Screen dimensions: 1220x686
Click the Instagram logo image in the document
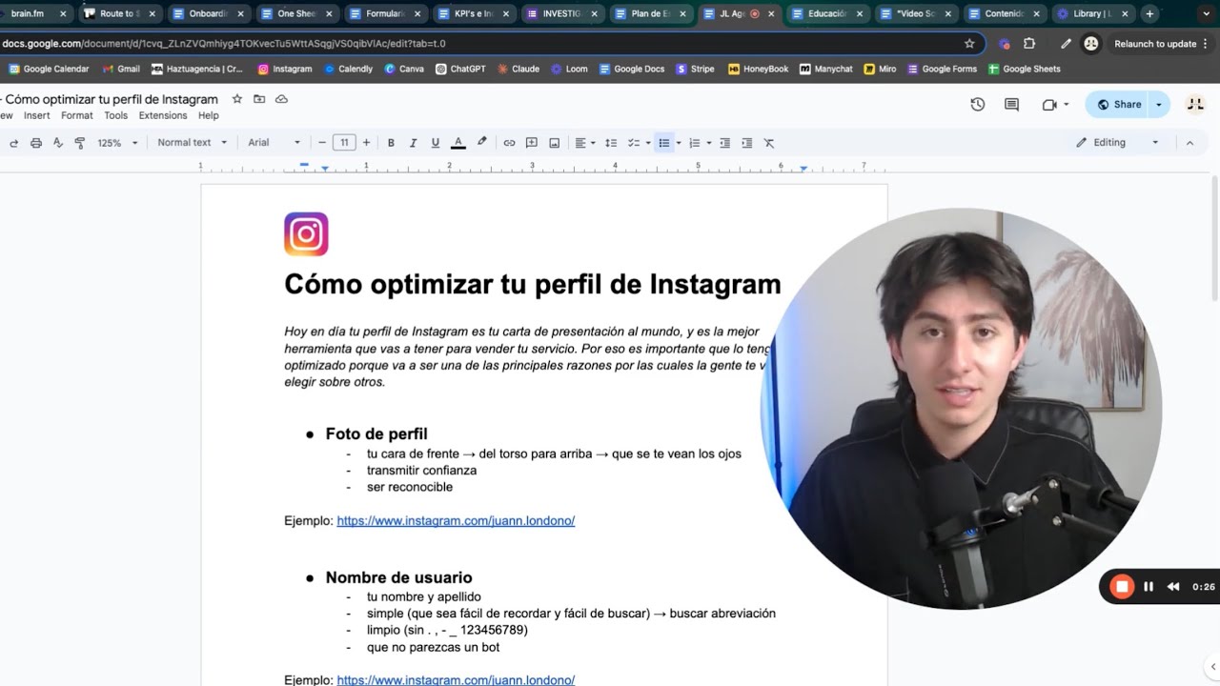point(306,234)
